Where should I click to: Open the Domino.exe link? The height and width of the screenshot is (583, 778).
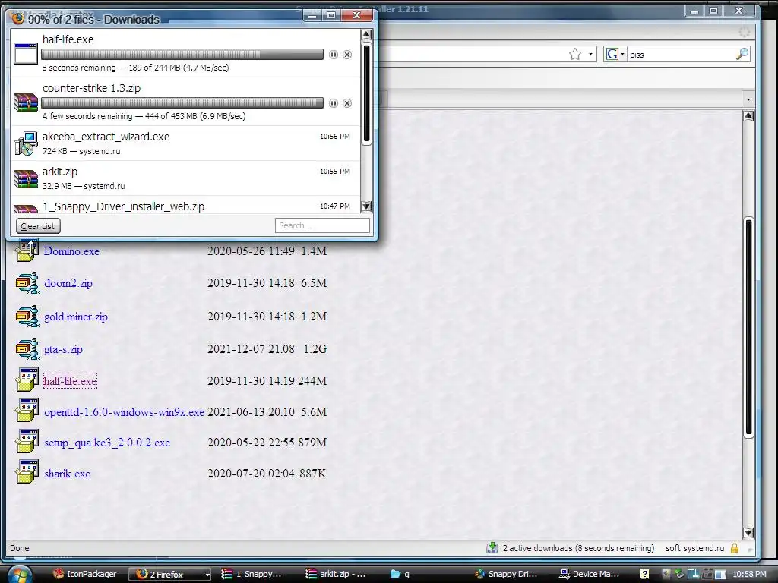tap(71, 251)
